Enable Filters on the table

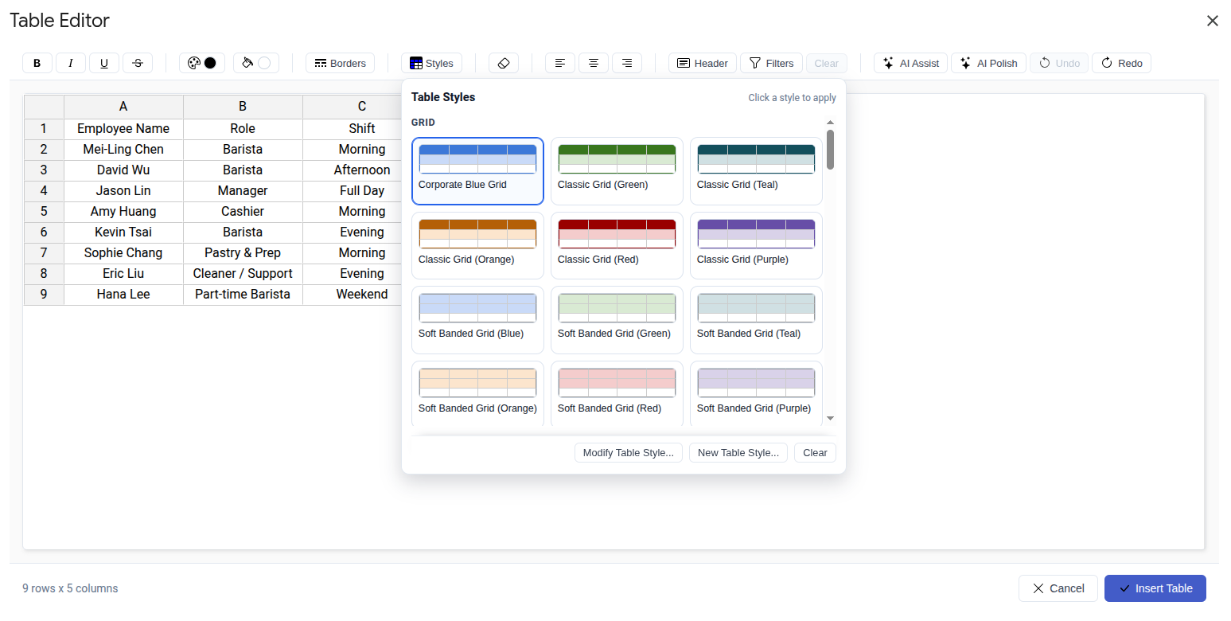pos(770,63)
